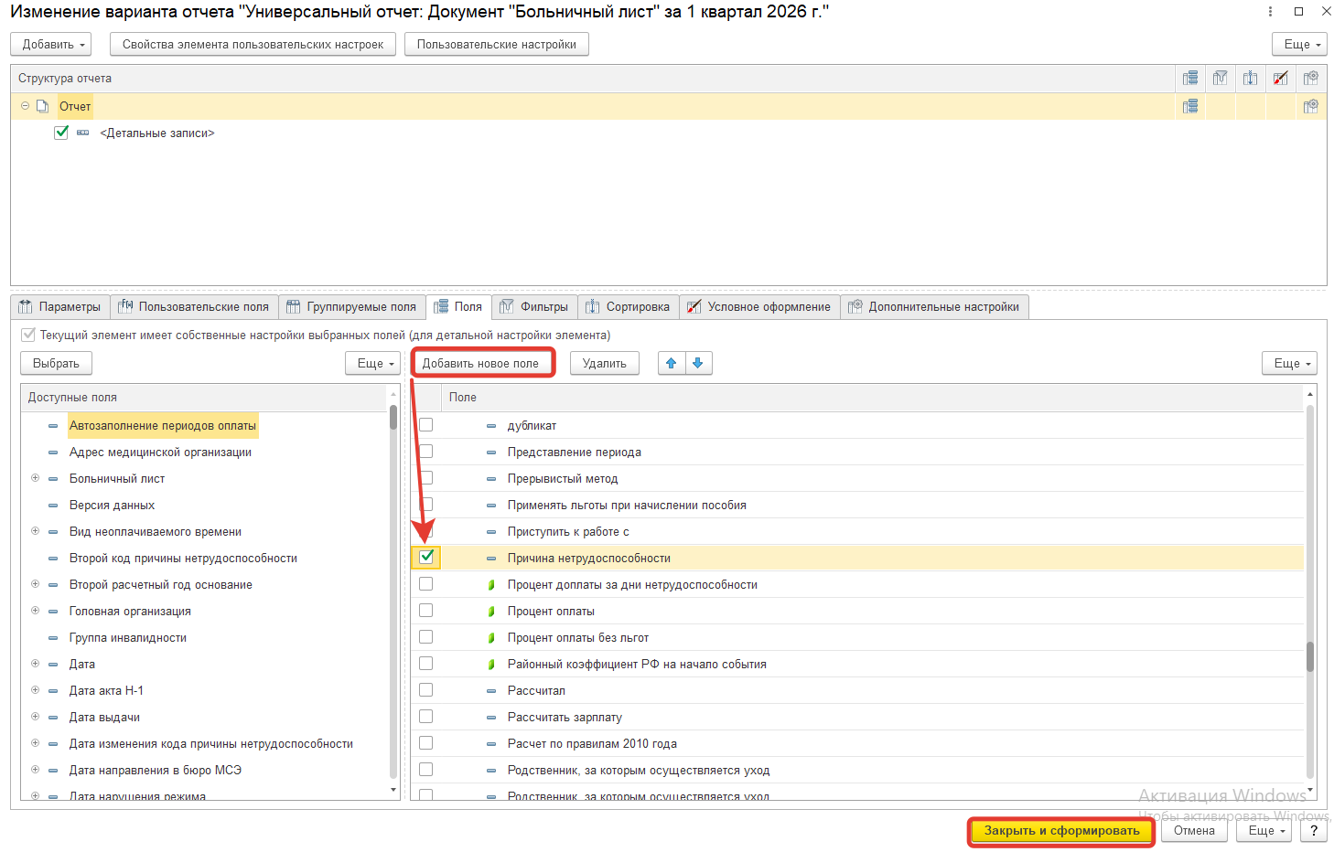1334x852 pixels.
Task: Click the conditional formatting brush icon in header
Action: (1281, 79)
